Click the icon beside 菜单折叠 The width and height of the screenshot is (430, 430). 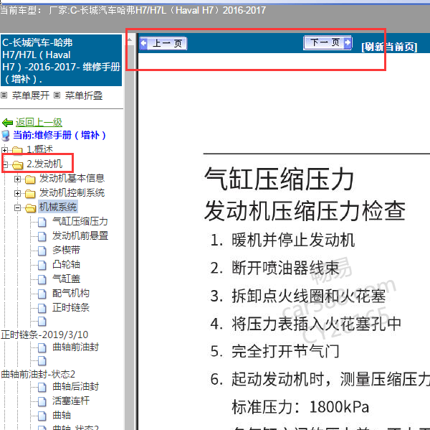click(57, 95)
